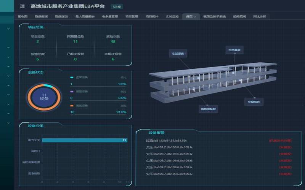Switch to the 能耗概况 tab
The width and height of the screenshot is (305, 190).
point(239,16)
